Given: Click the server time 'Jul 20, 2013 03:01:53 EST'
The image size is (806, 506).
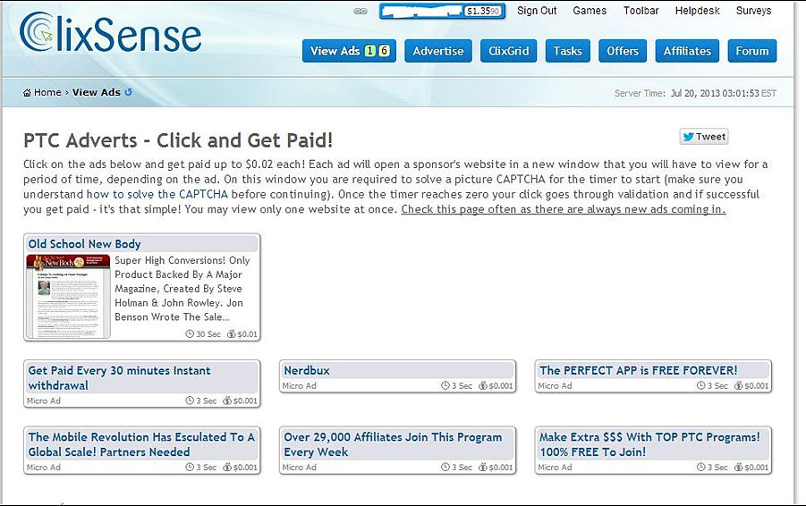Looking at the screenshot, I should click(723, 93).
